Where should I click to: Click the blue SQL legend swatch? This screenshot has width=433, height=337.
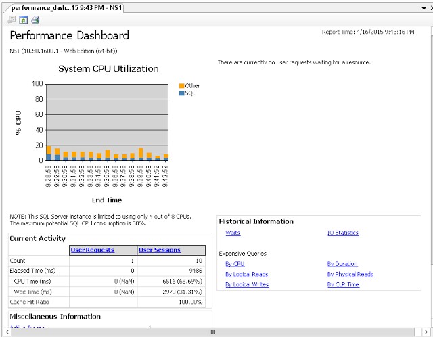click(181, 93)
